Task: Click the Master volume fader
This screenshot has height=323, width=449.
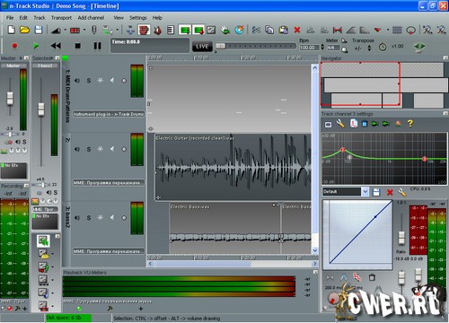Action: pyautogui.click(x=10, y=98)
